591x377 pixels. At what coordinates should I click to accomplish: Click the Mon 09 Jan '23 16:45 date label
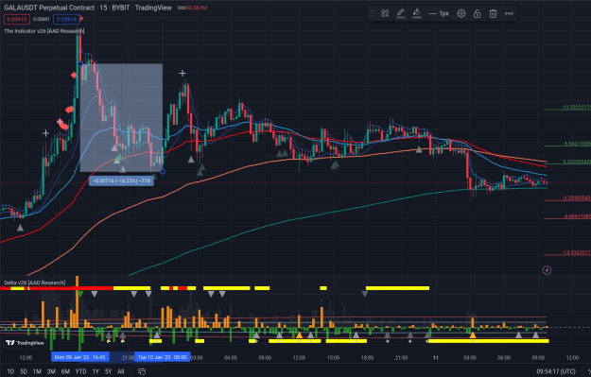click(x=80, y=357)
